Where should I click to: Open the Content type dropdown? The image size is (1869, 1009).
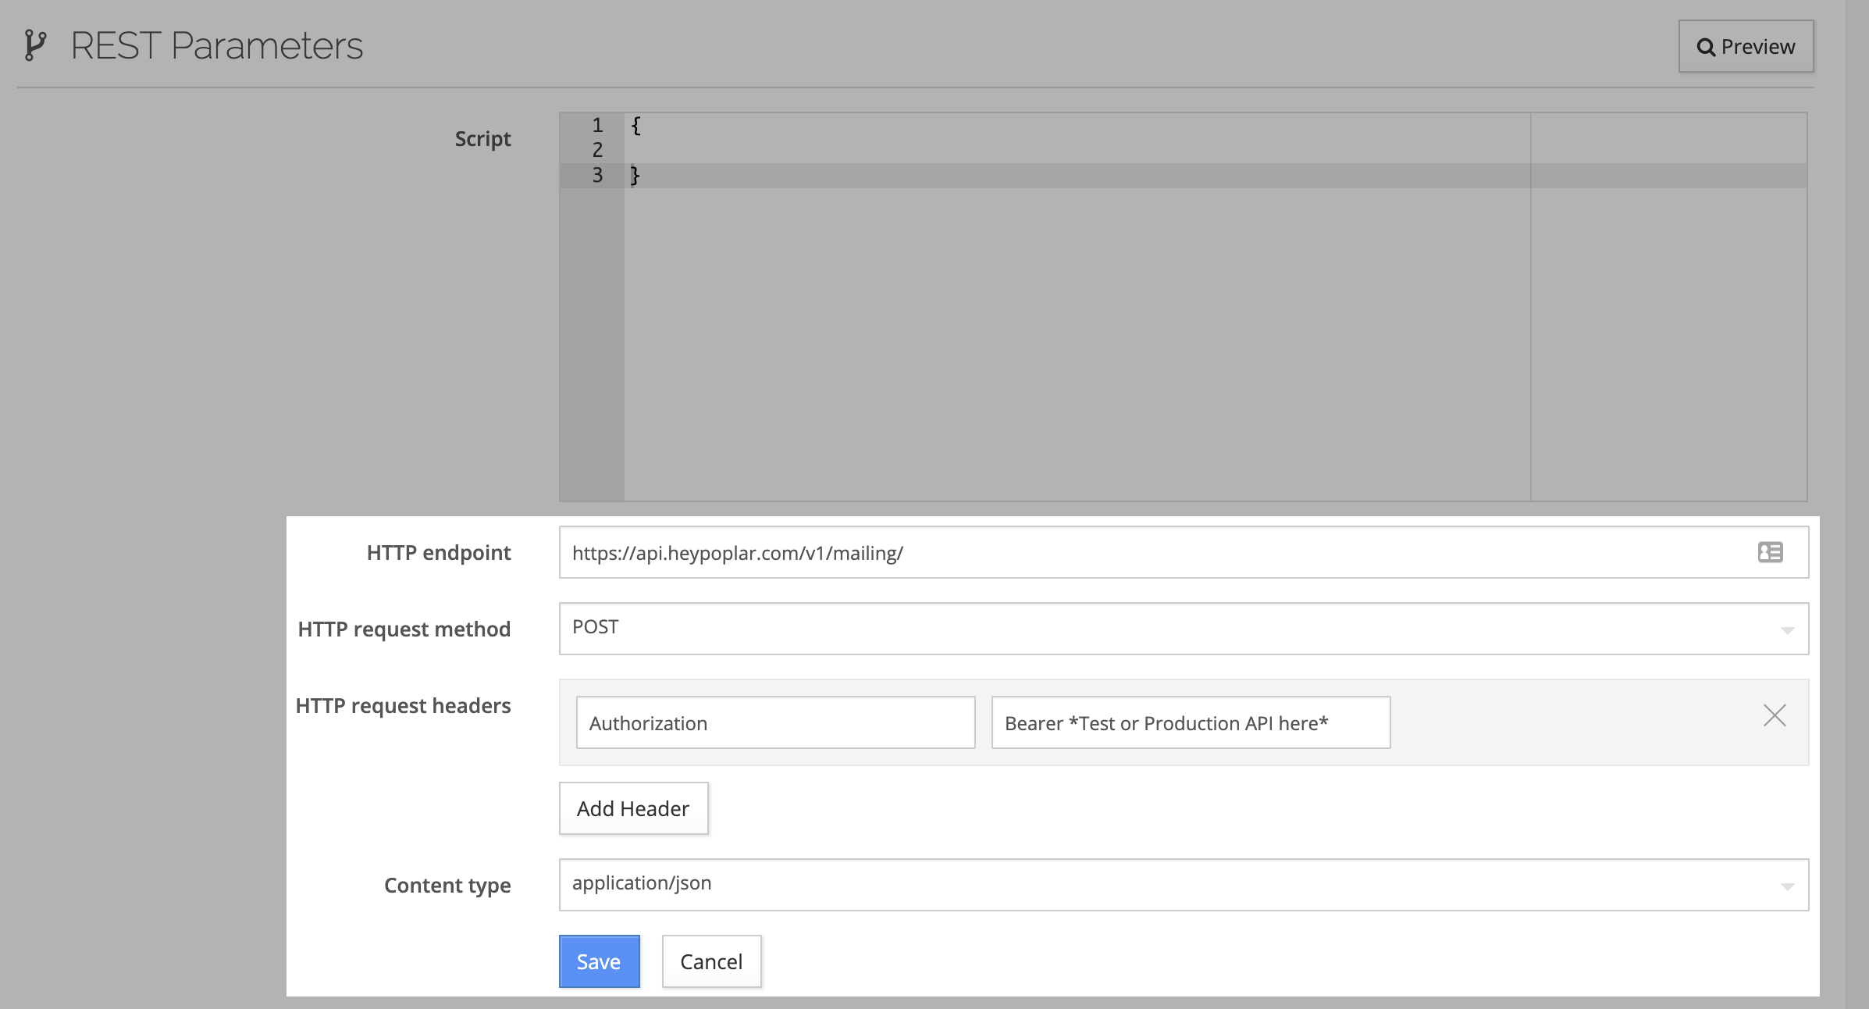click(1184, 885)
